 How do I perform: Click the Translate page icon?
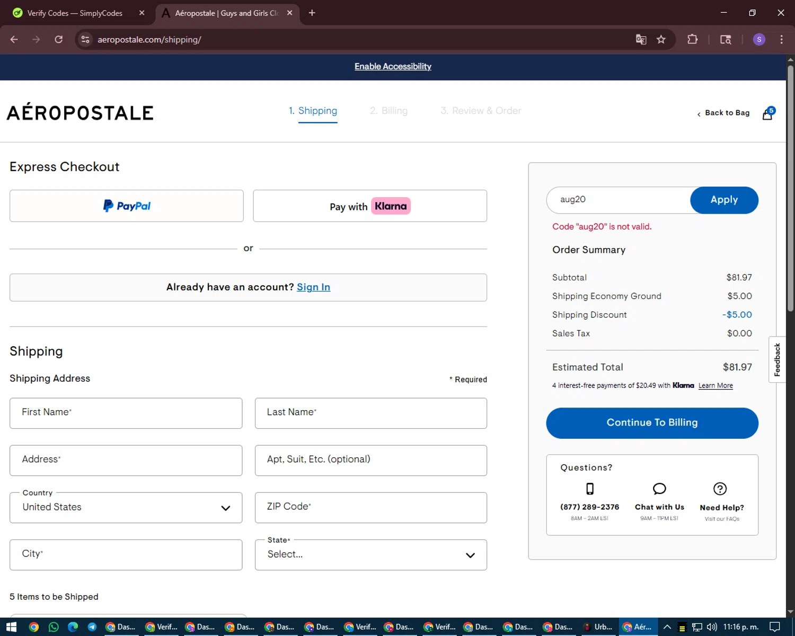coord(641,39)
